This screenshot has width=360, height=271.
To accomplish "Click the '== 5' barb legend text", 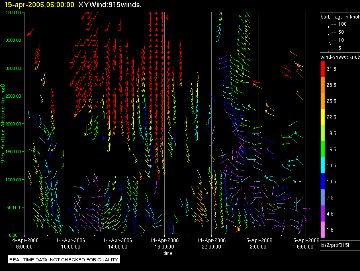I will point(336,48).
